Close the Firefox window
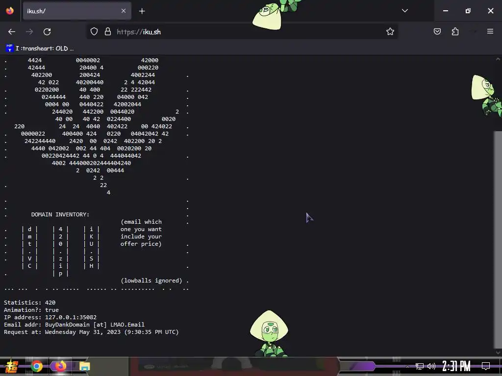The width and height of the screenshot is (502, 376). [490, 11]
